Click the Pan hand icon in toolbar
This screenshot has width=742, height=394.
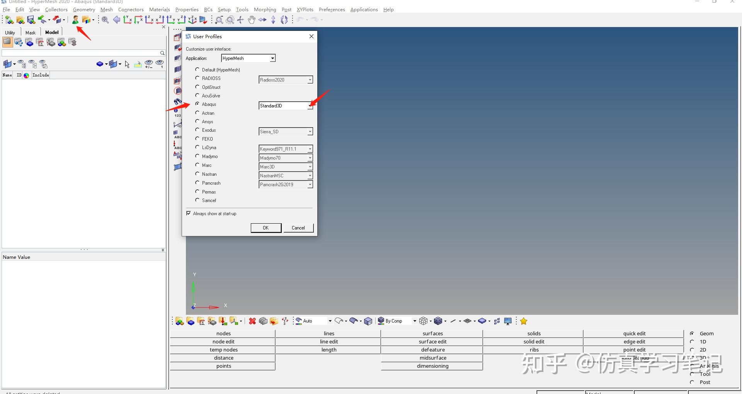pos(252,20)
